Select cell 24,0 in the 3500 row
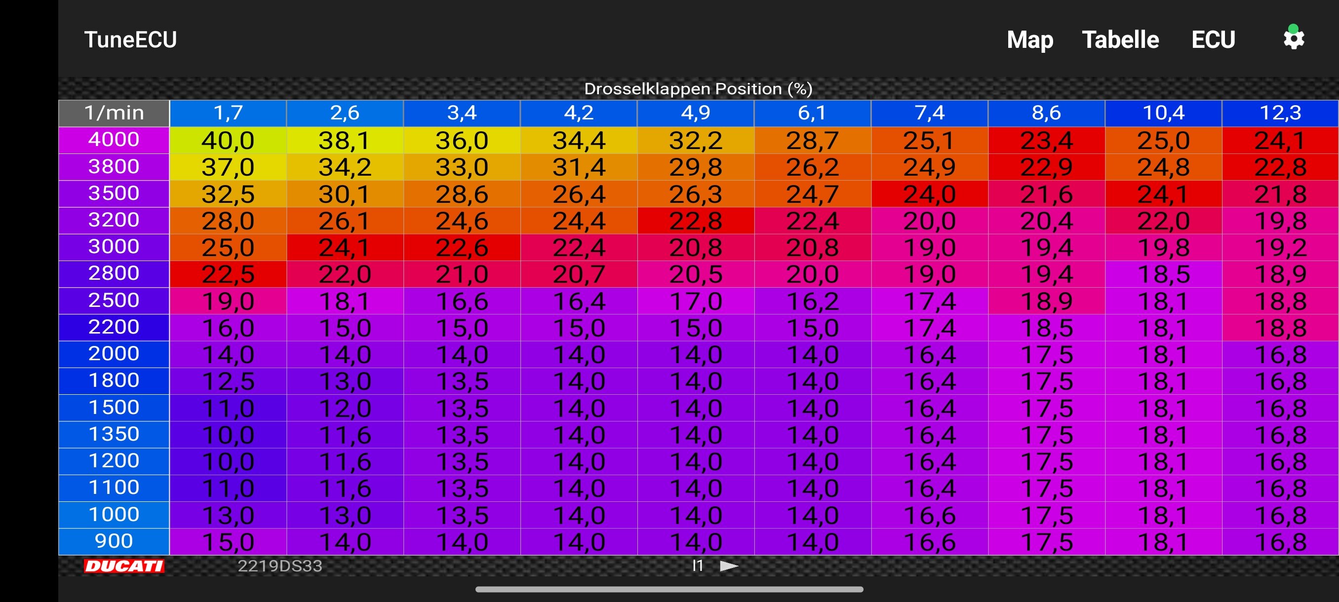 click(929, 194)
